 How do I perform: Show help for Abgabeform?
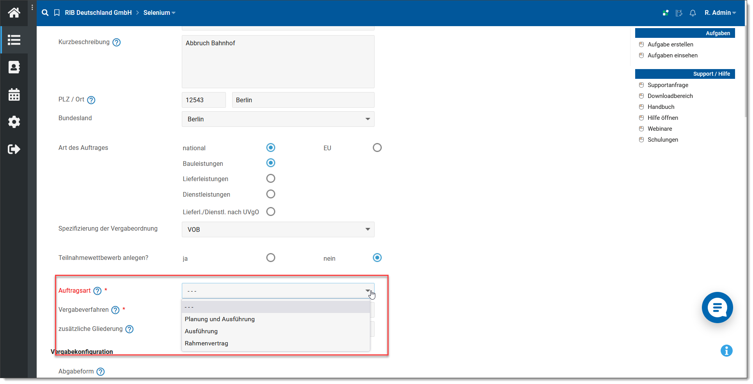101,372
